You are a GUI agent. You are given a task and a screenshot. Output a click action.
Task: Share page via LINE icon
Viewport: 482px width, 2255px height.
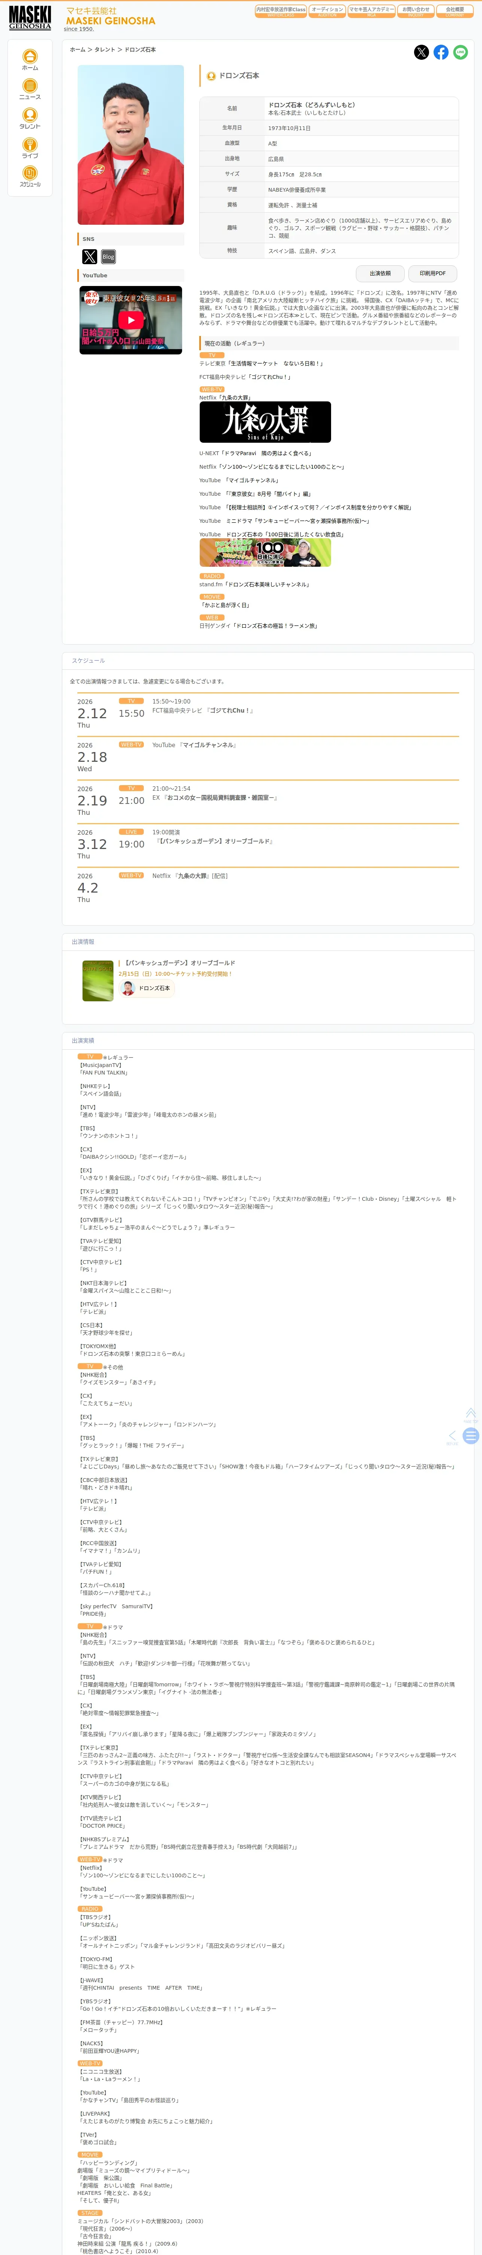tap(460, 53)
